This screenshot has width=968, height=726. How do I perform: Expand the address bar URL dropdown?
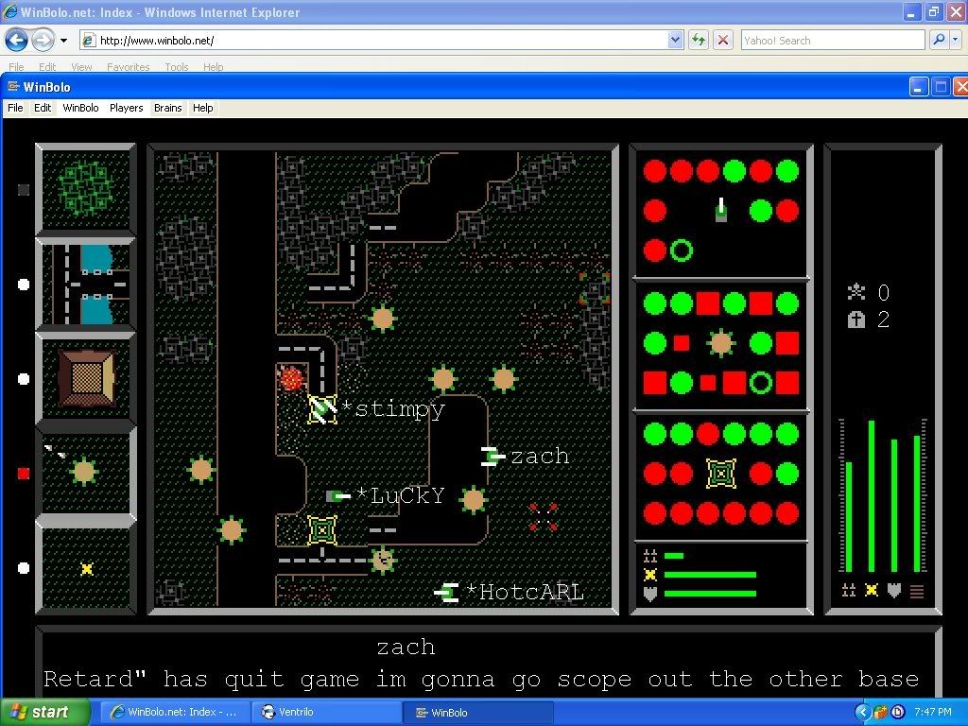(675, 40)
